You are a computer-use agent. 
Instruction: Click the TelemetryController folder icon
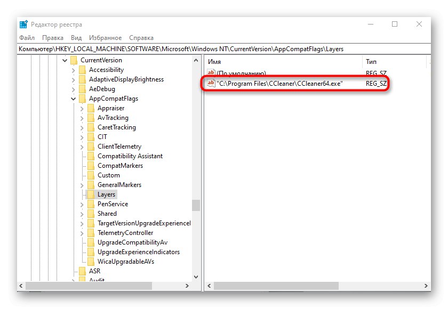click(91, 233)
